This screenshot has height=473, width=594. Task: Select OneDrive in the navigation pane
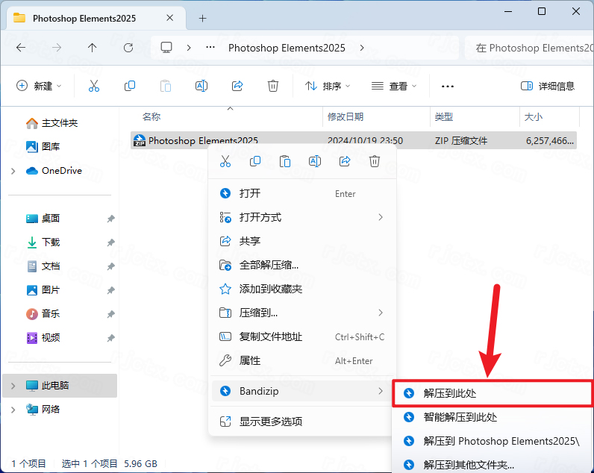tap(54, 171)
